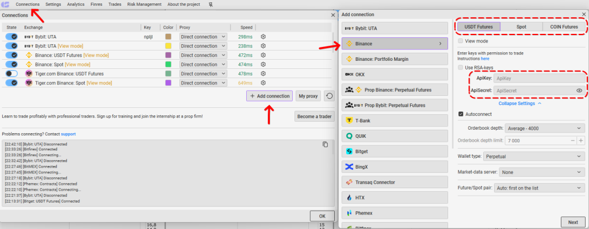Check the Use RSA-keys checkbox
Viewport: 589px width, 229px height.
461,68
